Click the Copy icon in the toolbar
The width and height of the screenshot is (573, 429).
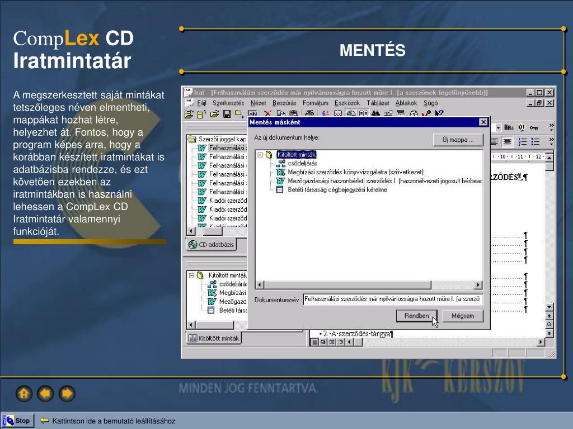281,114
